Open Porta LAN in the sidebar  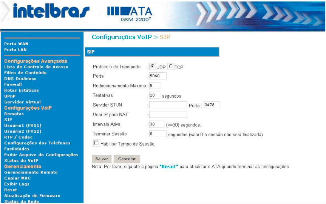click(x=15, y=50)
